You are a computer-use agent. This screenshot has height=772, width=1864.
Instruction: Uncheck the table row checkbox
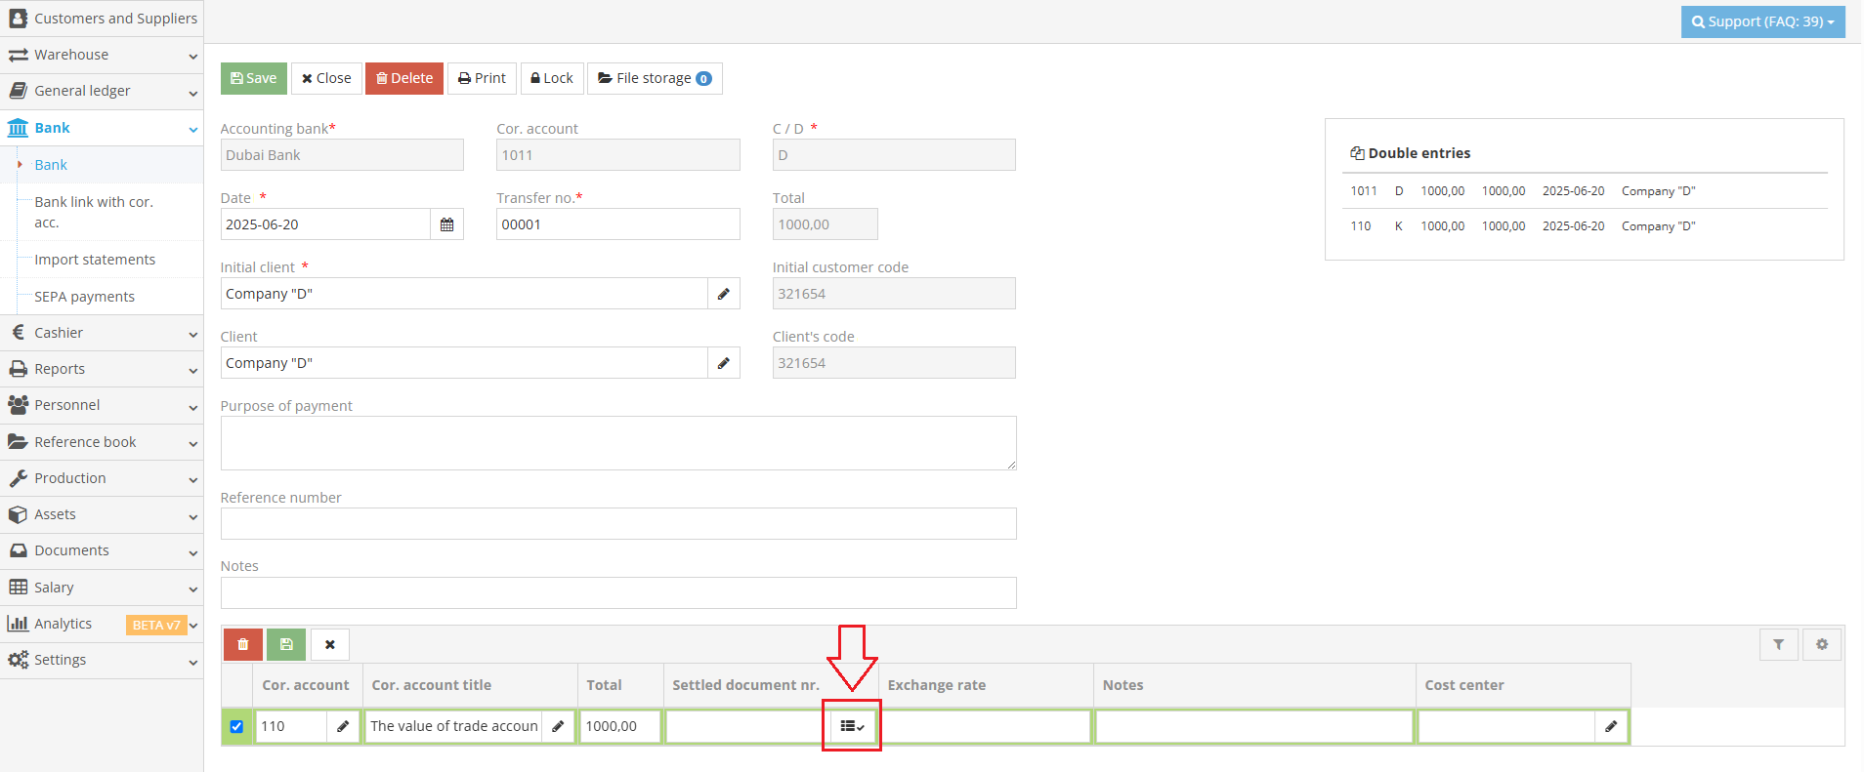(236, 726)
